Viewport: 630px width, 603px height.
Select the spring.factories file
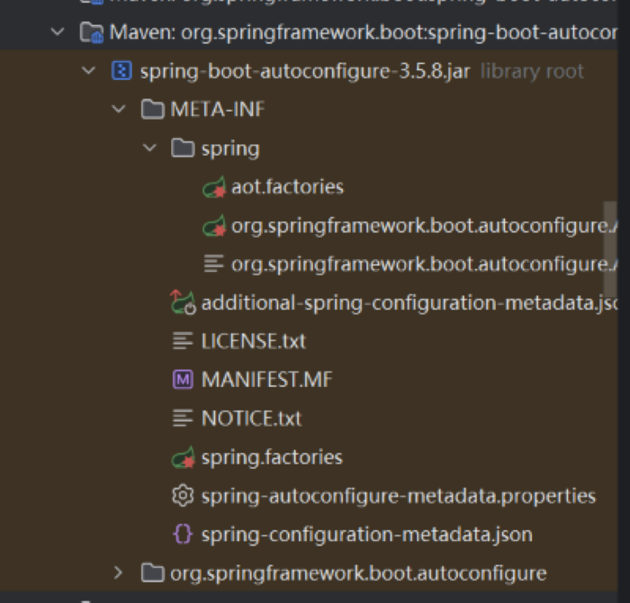click(x=272, y=457)
